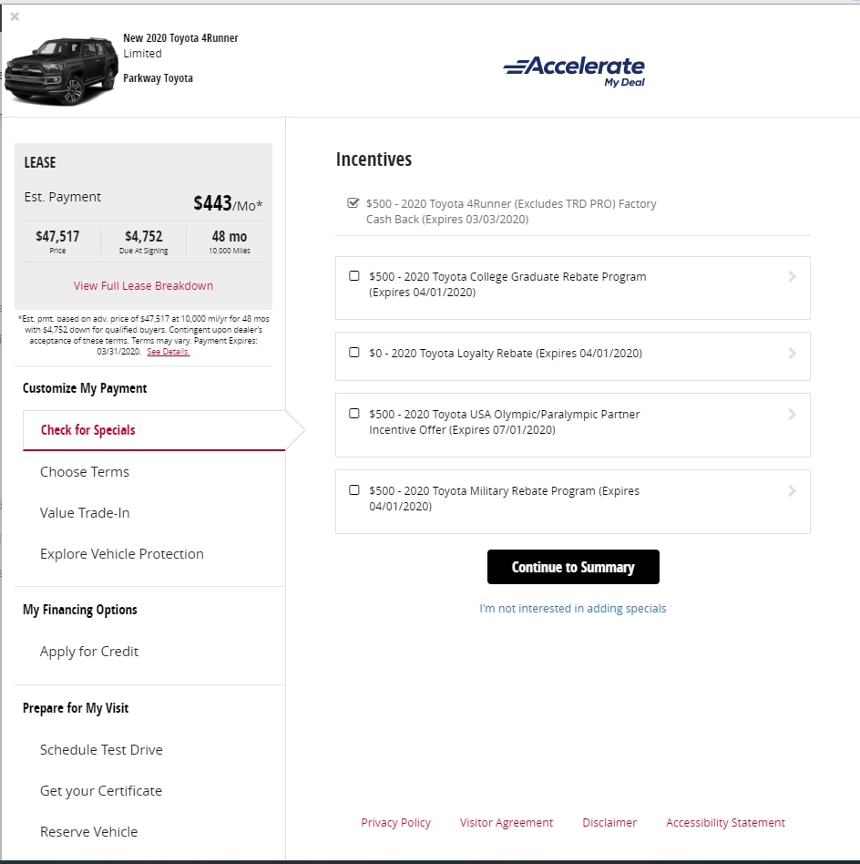The image size is (860, 864).
Task: Click the 48 mo lease term value
Action: (230, 237)
